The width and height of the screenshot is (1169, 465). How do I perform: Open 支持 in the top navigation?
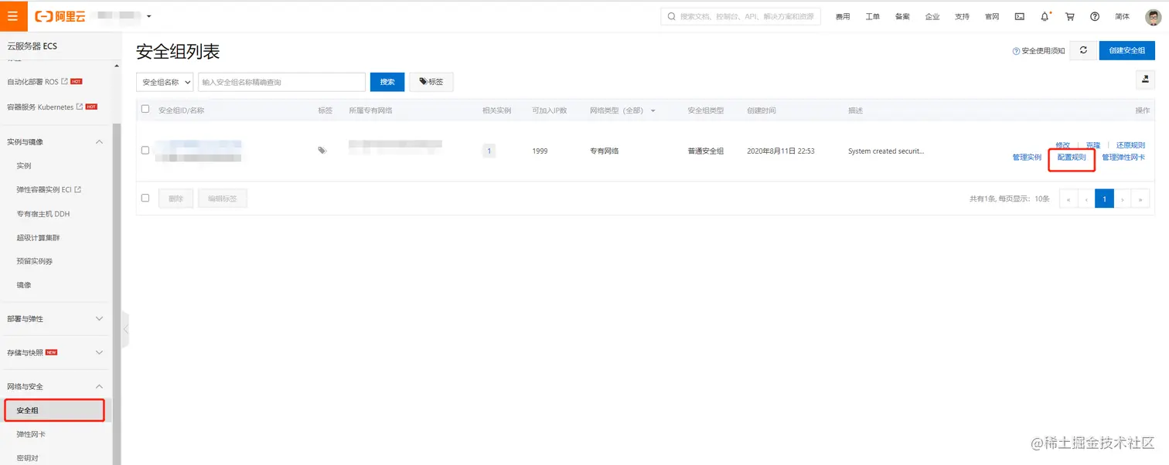pos(962,17)
